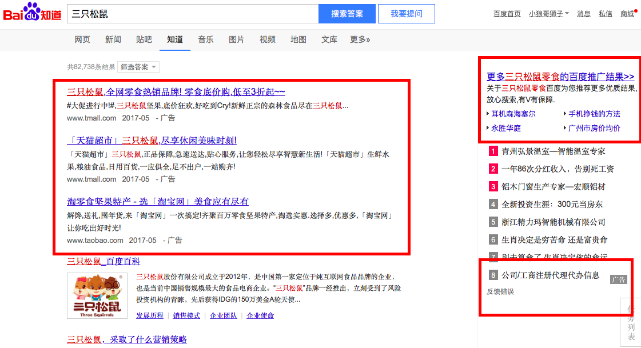Image resolution: width=641 pixels, height=348 pixels.
Task: Open the 贴吧 tab
Action: (x=144, y=39)
